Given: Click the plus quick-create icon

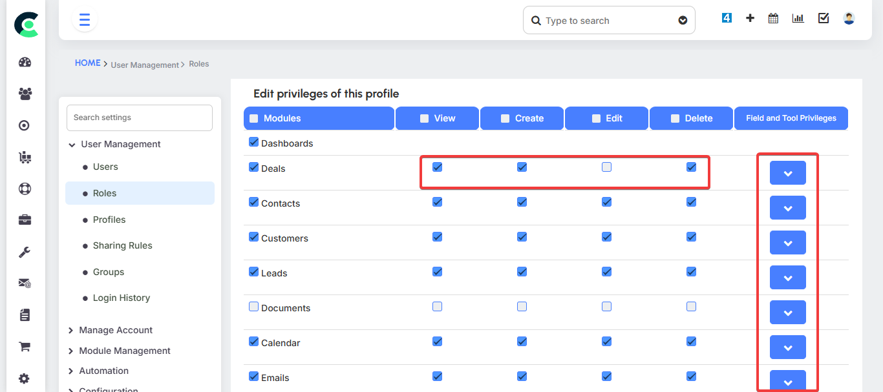Looking at the screenshot, I should (x=750, y=19).
